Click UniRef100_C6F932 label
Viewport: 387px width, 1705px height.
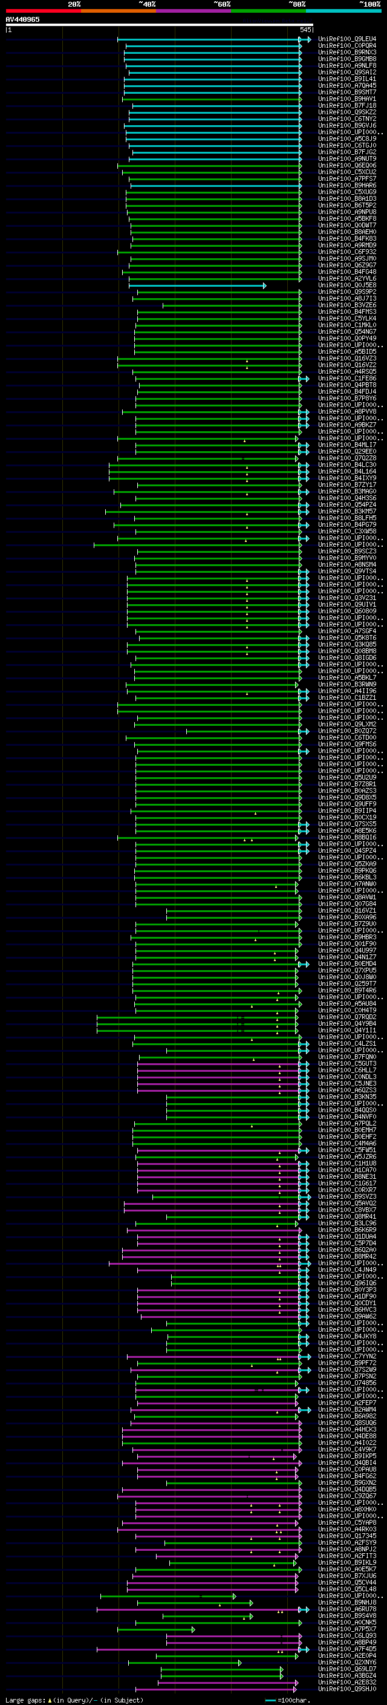pos(347,252)
